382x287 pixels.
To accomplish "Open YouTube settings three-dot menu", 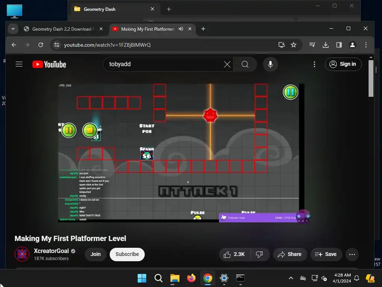I will (314, 64).
